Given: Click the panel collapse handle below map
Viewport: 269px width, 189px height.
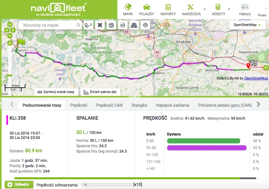Looking at the screenshot, I should (x=134, y=97).
